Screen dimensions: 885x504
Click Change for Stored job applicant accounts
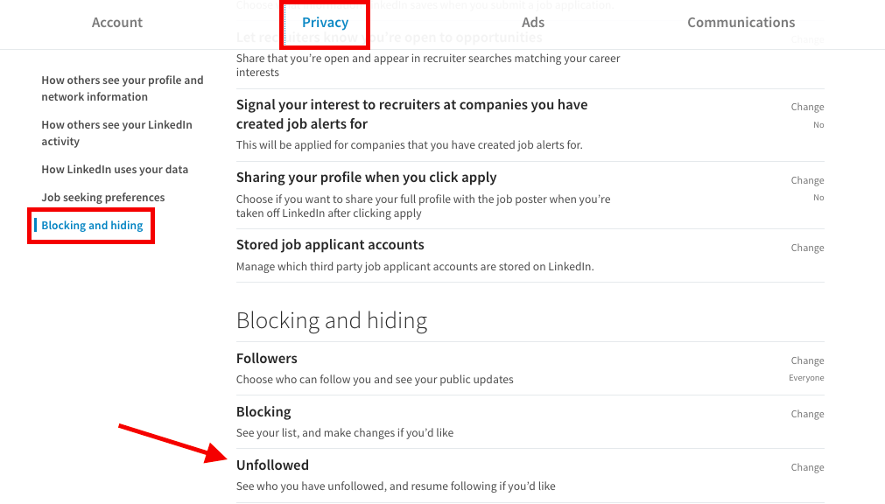click(x=807, y=248)
